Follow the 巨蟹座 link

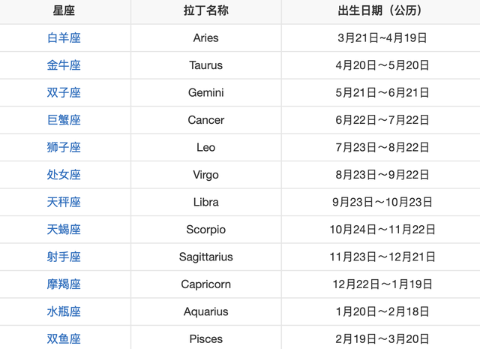[x=64, y=120]
